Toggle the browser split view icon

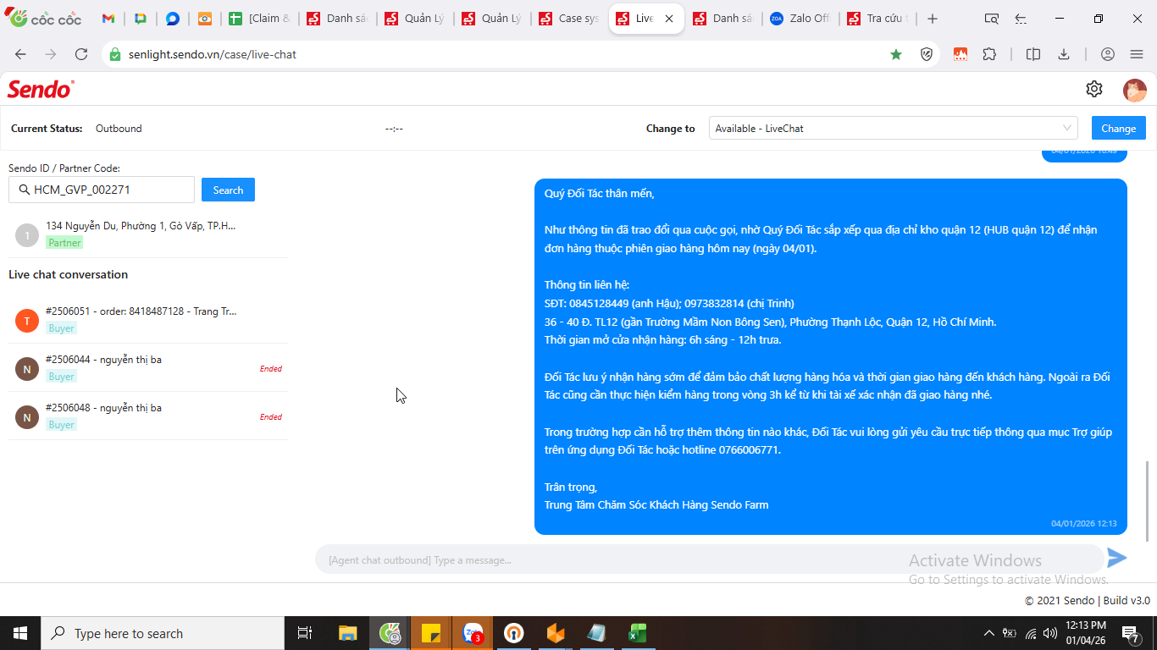1033,54
